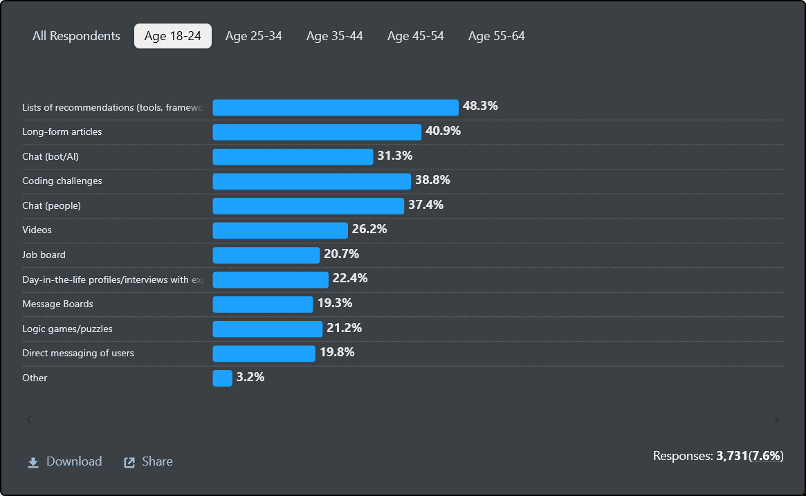
Task: Click the Lists of recommendations bar
Action: point(336,107)
